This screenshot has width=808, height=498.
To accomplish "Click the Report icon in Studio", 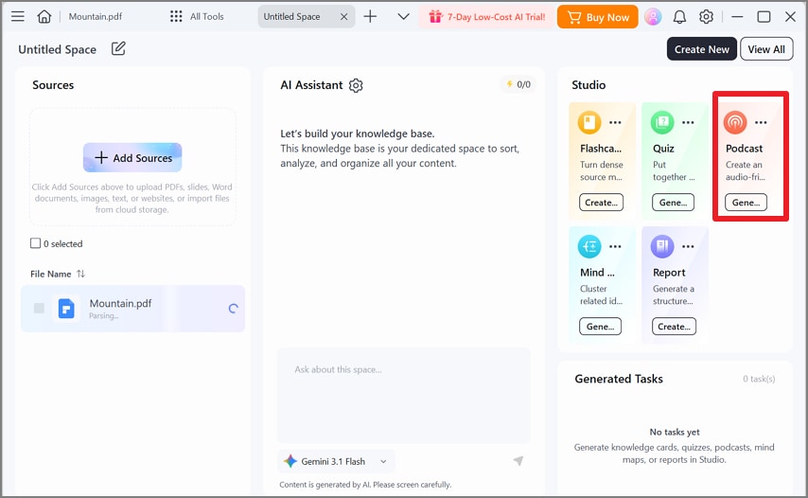I will pos(662,246).
